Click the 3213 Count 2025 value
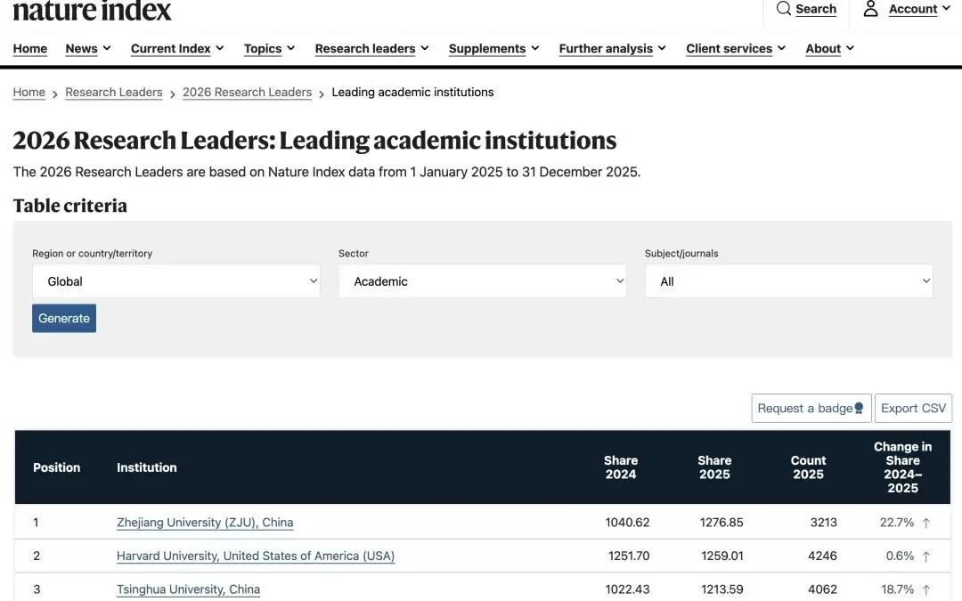 tap(823, 523)
